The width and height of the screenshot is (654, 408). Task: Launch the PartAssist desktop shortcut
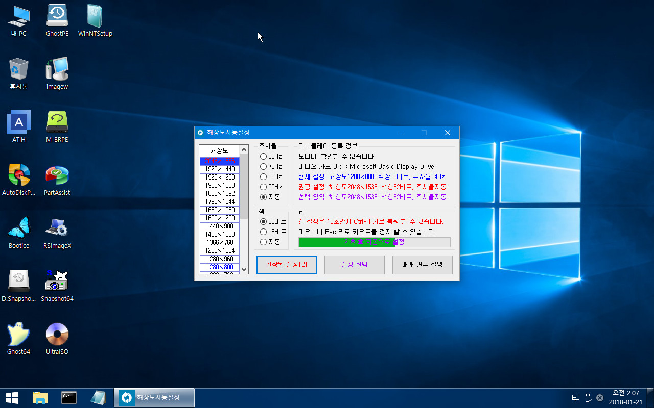[x=57, y=180]
